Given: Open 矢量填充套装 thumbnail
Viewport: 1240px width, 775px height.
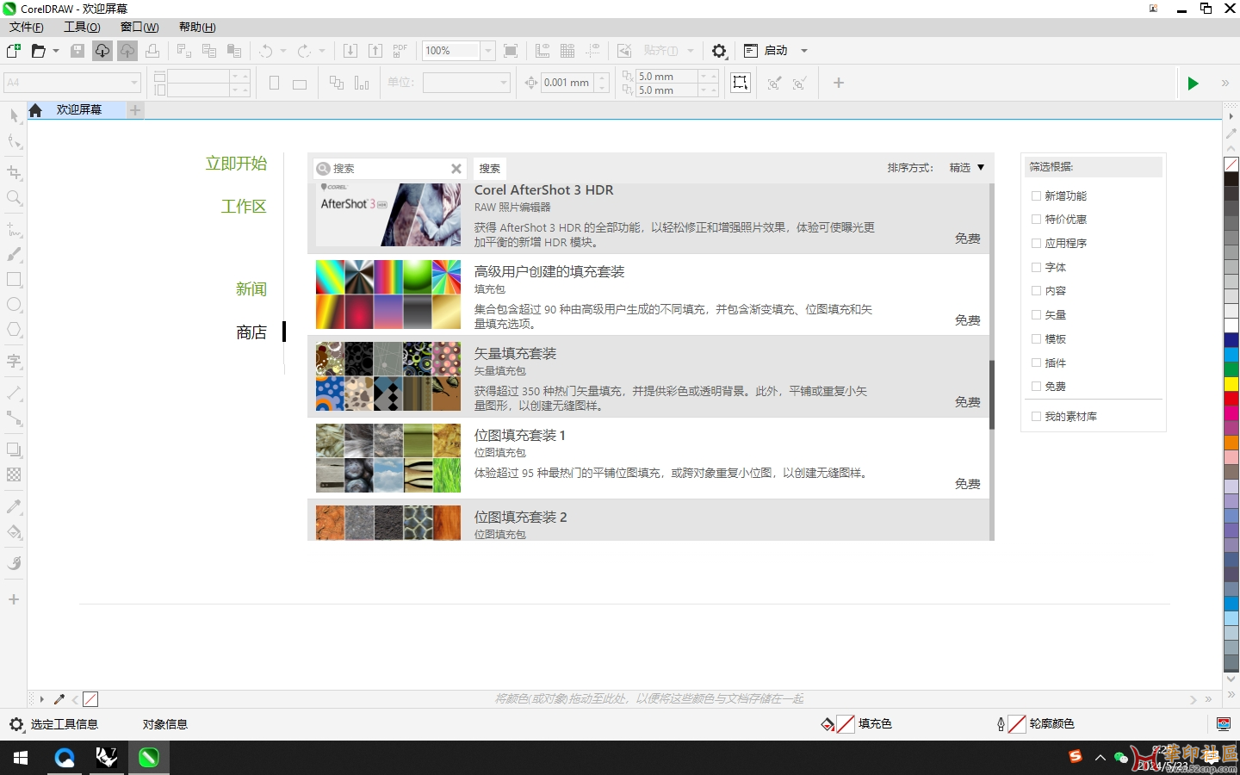Looking at the screenshot, I should point(388,376).
